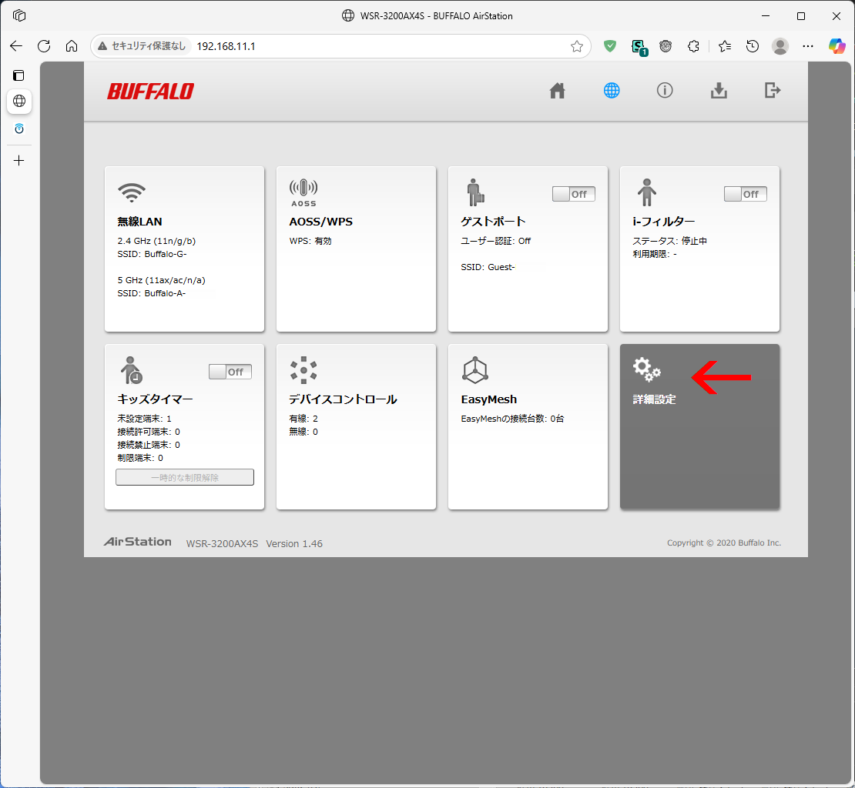Click the text '2.4 GHz (11n/g/b)'
Viewport: 855px width, 788px height.
click(156, 241)
